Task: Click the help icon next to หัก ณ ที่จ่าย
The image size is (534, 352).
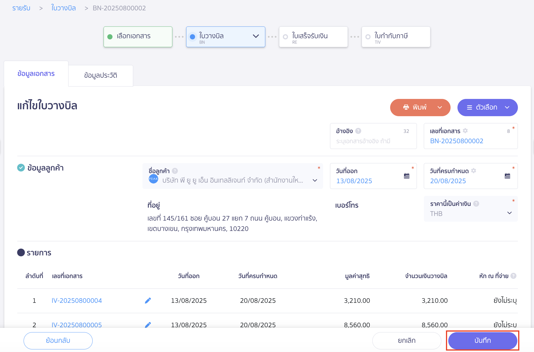Action: point(513,276)
